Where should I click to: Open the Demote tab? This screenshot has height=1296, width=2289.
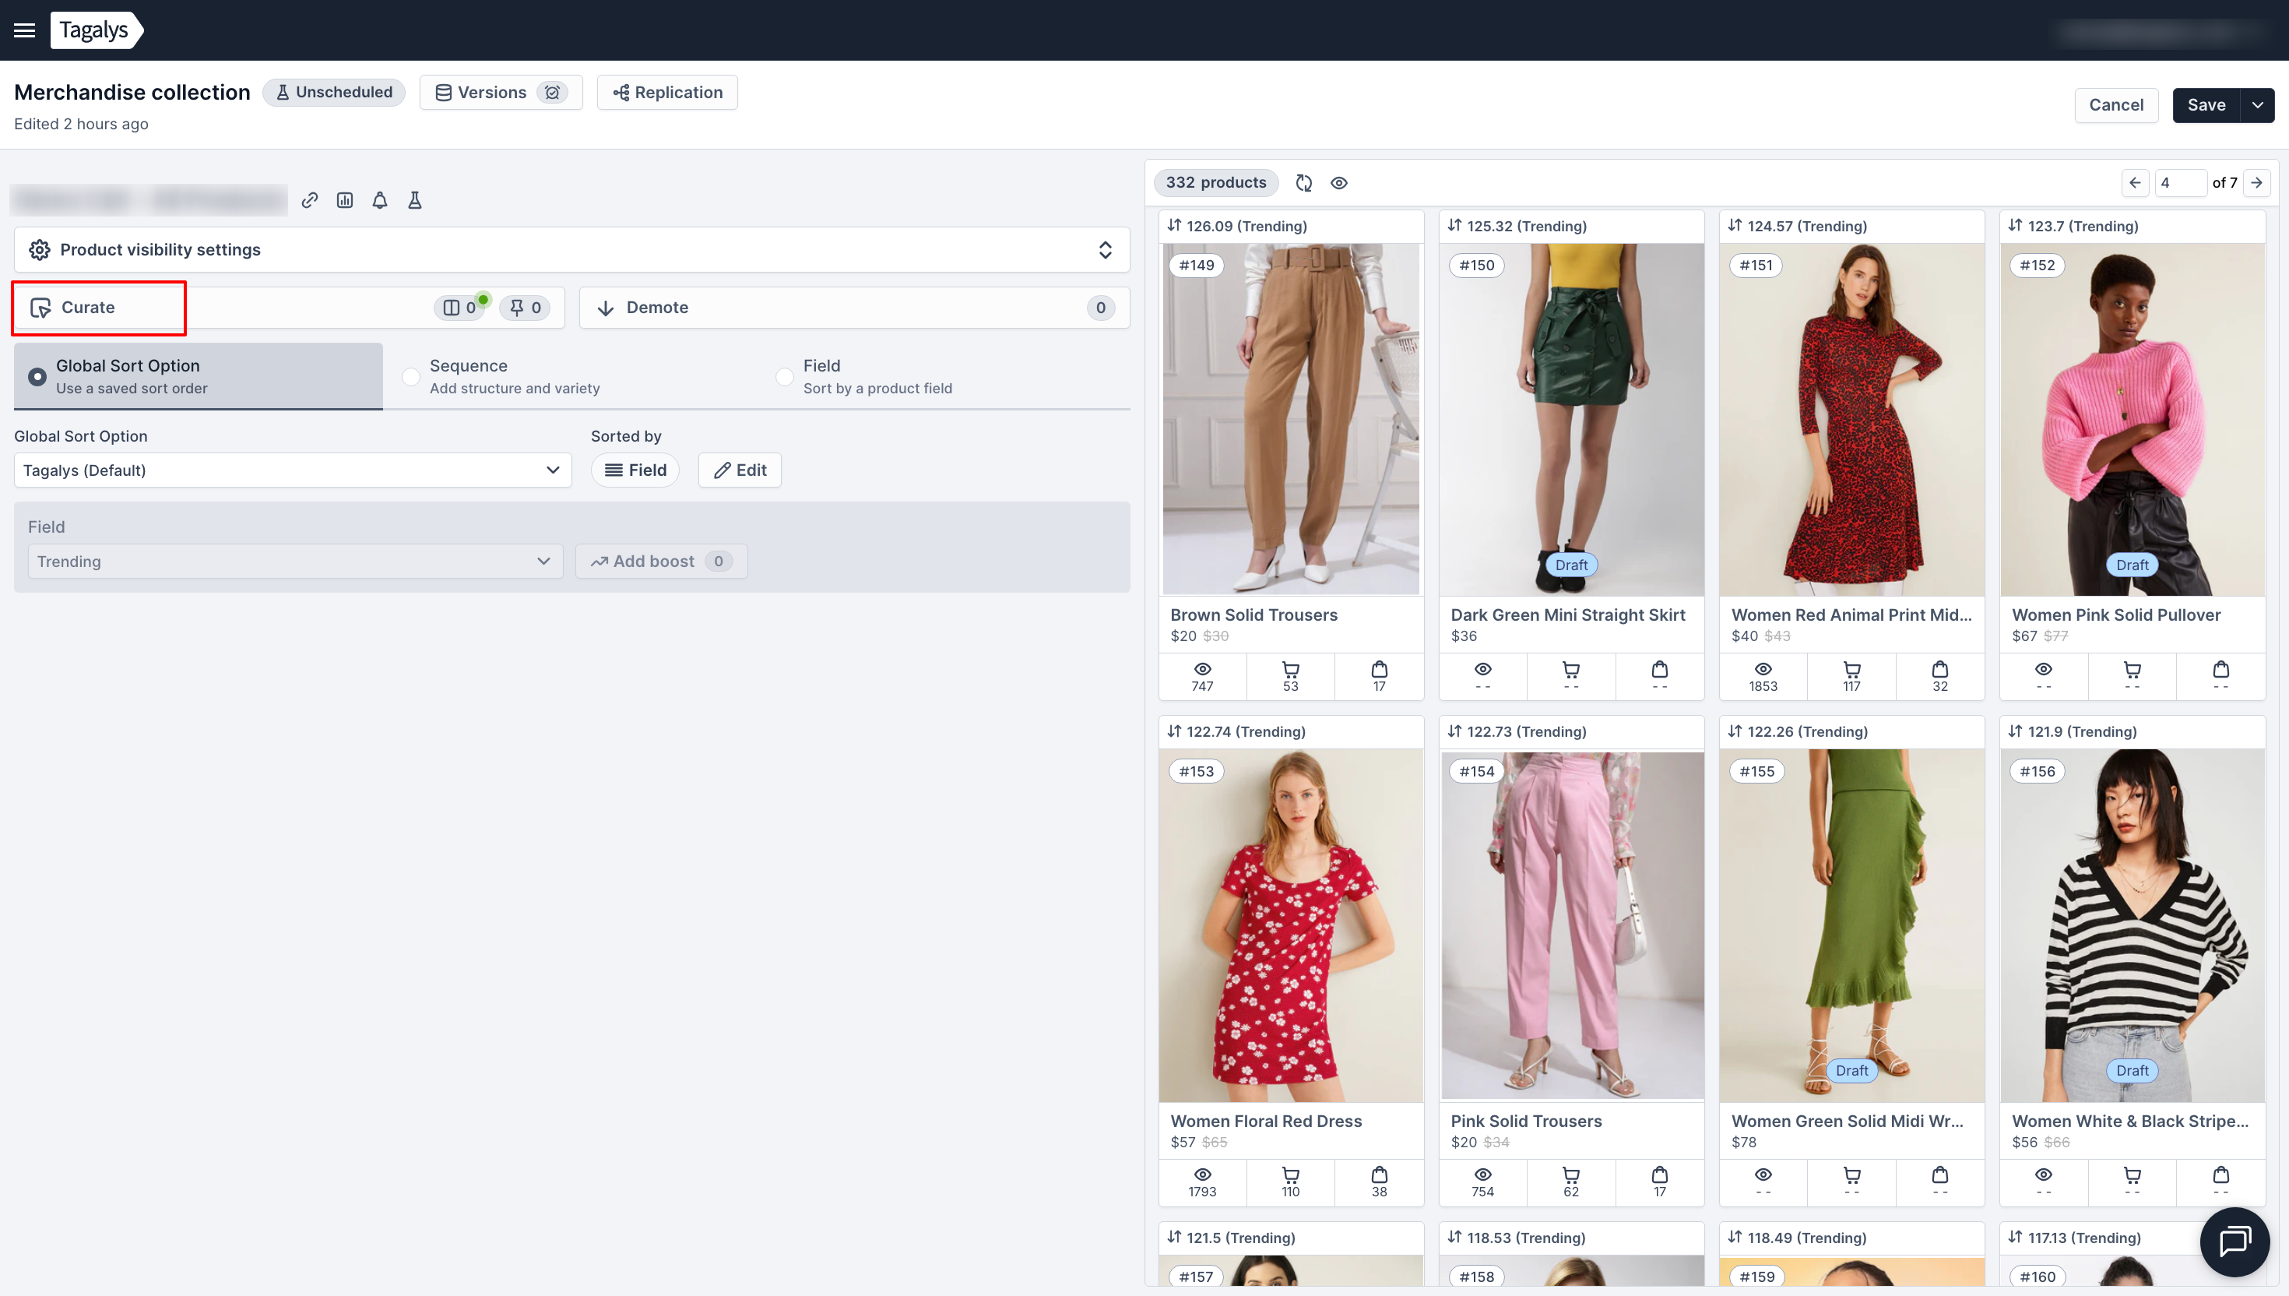pyautogui.click(x=657, y=308)
